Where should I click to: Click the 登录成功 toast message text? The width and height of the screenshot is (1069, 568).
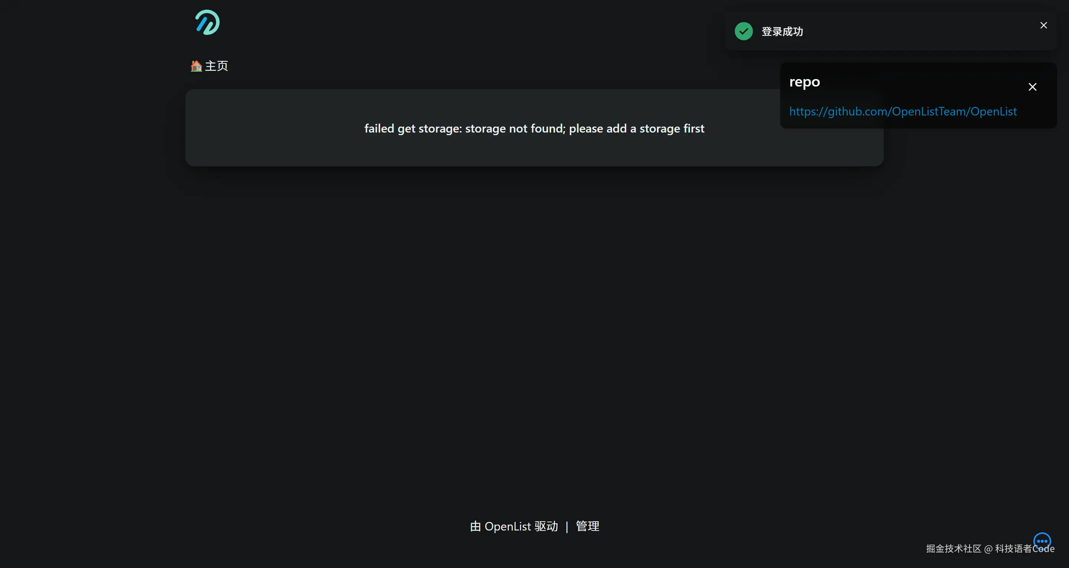[x=782, y=32]
